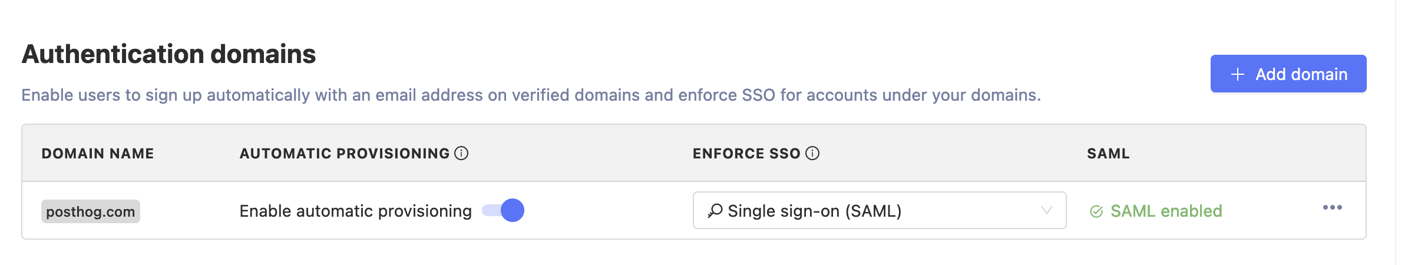This screenshot has width=1408, height=265.
Task: Open the three-dot more options menu
Action: [1332, 208]
